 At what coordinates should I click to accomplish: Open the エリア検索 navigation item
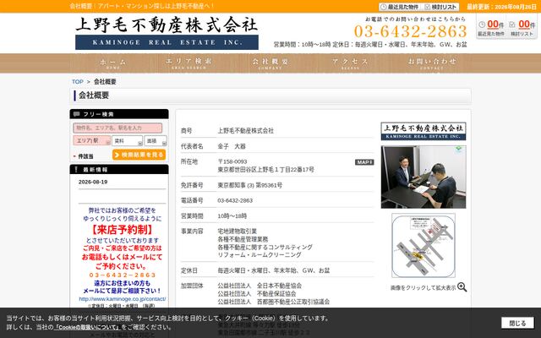[189, 63]
